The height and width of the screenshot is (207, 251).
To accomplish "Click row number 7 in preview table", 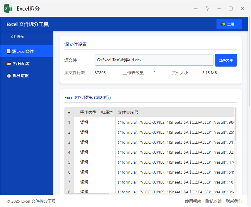I will pyautogui.click(x=69, y=182).
